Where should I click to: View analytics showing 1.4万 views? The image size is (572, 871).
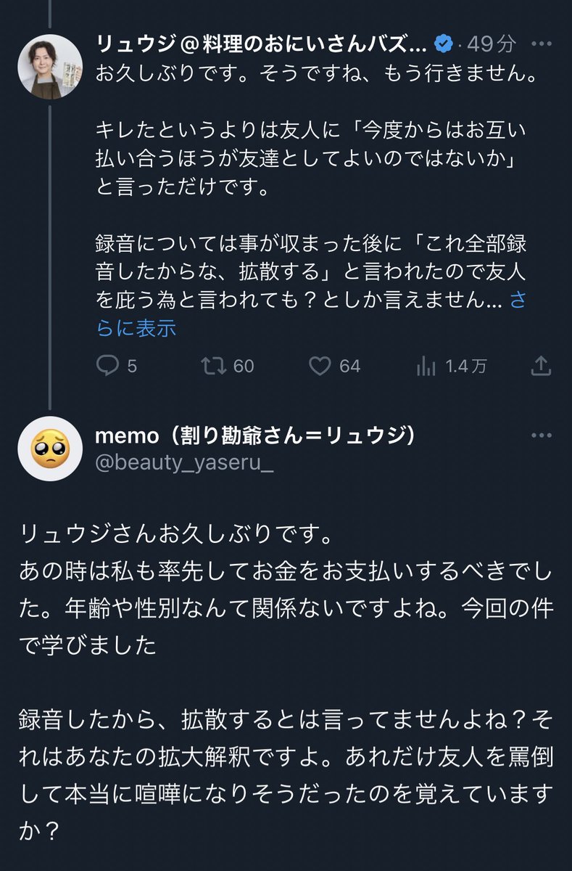(426, 367)
